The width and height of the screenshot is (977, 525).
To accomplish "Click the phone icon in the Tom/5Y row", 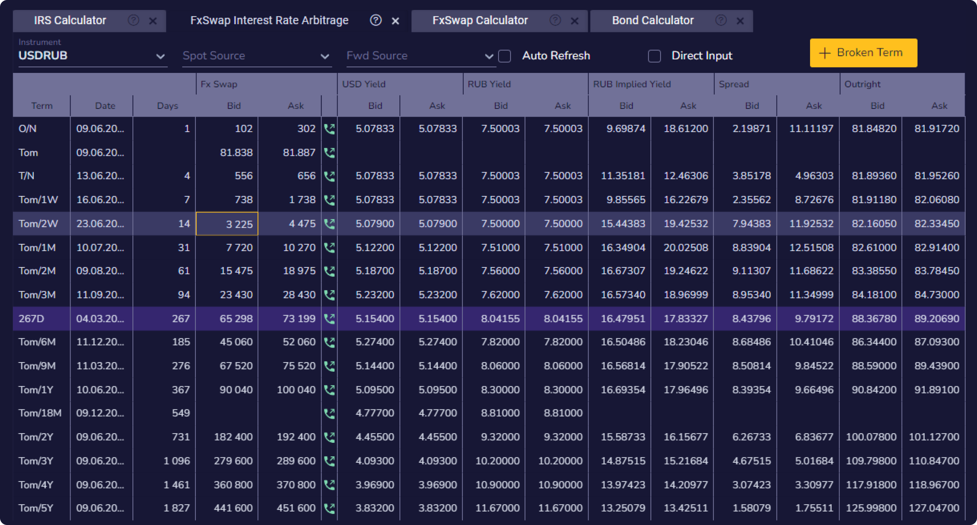I will coord(329,508).
